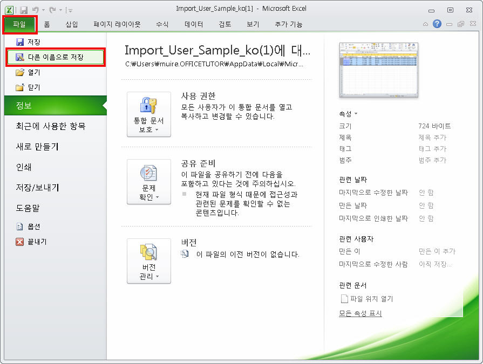Open 문제 확인 dropdown button
Viewport: 483px width, 364px height.
(149, 182)
